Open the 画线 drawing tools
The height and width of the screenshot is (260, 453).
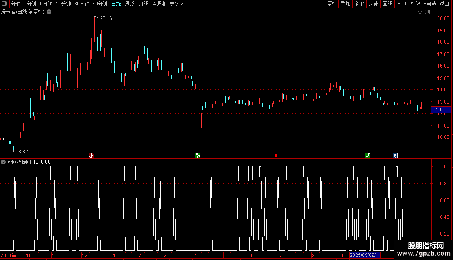387,4
